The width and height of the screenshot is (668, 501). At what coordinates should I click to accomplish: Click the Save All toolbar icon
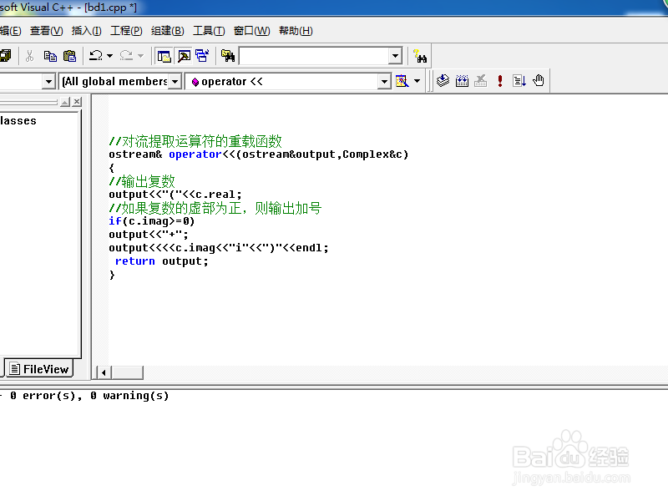pos(6,56)
